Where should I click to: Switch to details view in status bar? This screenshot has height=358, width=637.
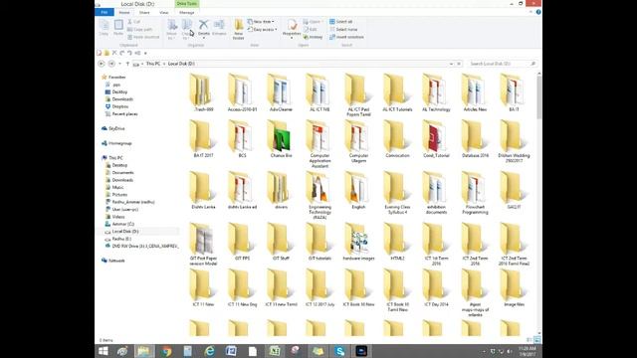click(x=530, y=340)
